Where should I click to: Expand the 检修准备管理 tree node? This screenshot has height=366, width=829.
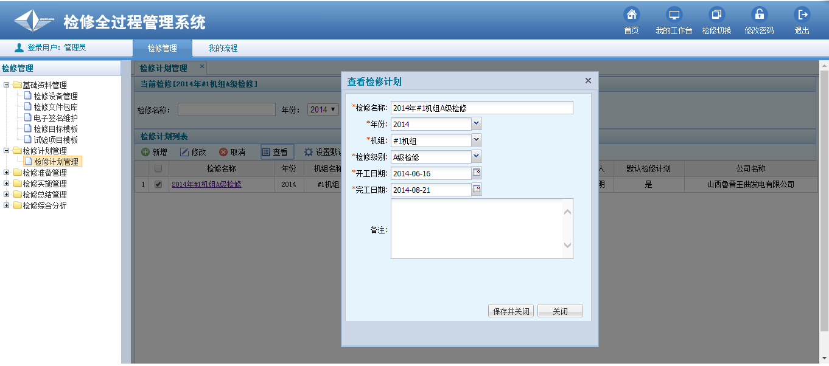point(7,173)
